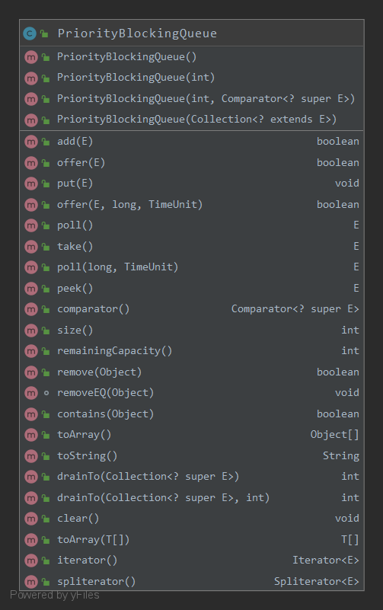Select the comparator() method name
The height and width of the screenshot is (610, 383).
click(94, 309)
